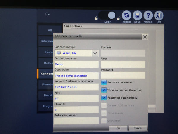Toggle the Encryption checkbox
This screenshot has width=178, height=134.
(104, 121)
